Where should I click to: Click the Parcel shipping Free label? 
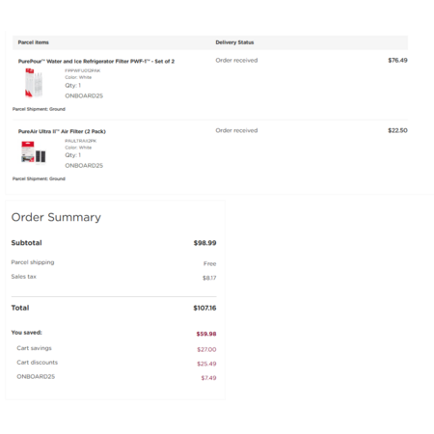(x=209, y=263)
